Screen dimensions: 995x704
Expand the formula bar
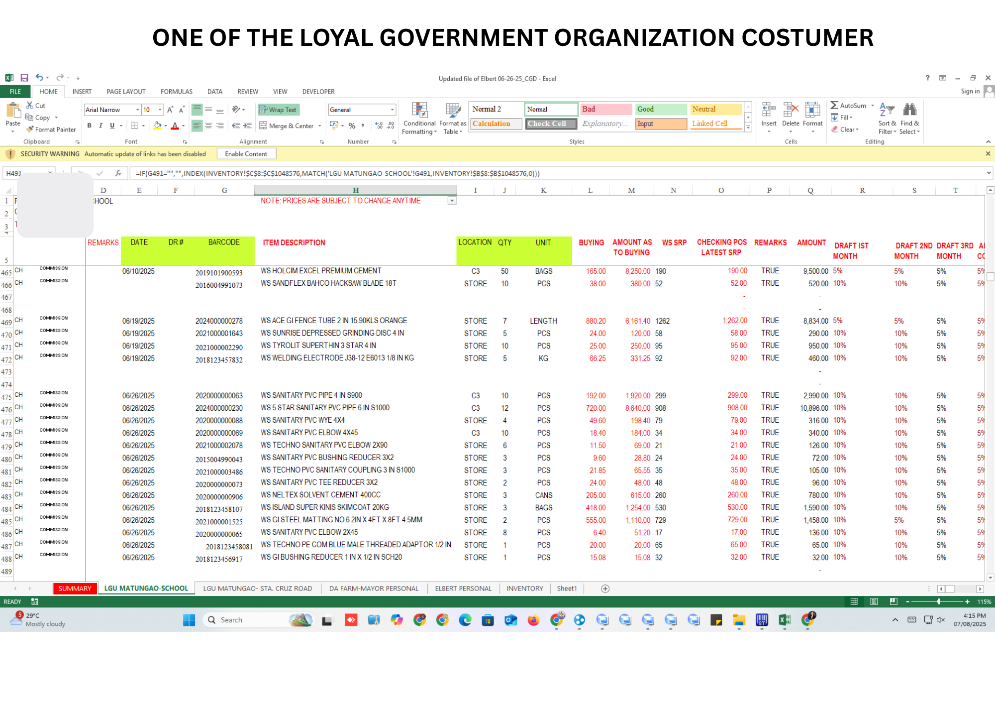989,173
